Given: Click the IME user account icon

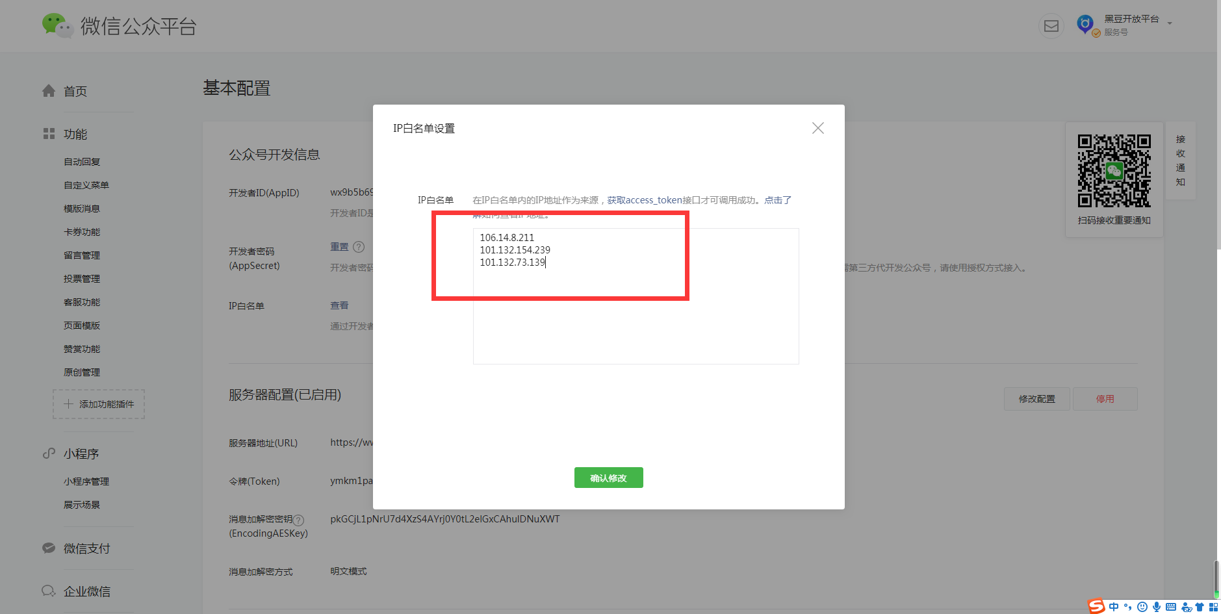Looking at the screenshot, I should pos(1187,607).
